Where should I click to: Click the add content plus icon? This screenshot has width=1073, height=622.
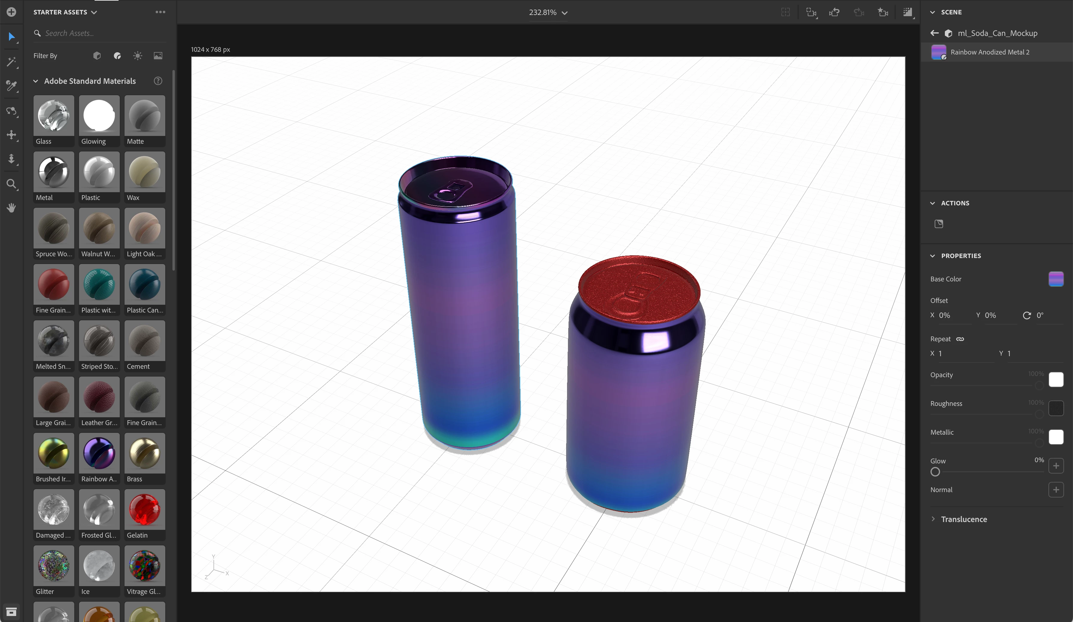(11, 12)
